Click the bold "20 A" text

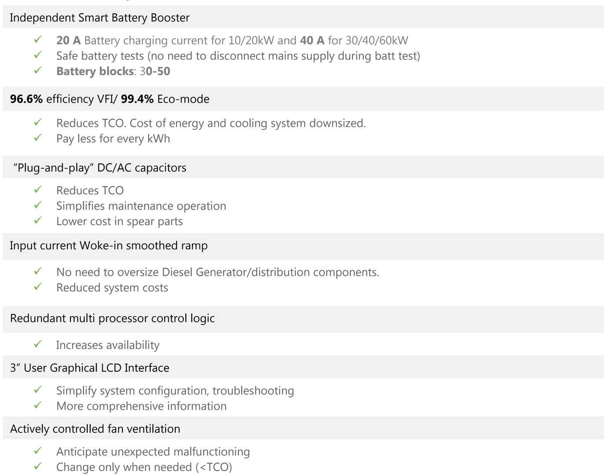[x=68, y=40]
